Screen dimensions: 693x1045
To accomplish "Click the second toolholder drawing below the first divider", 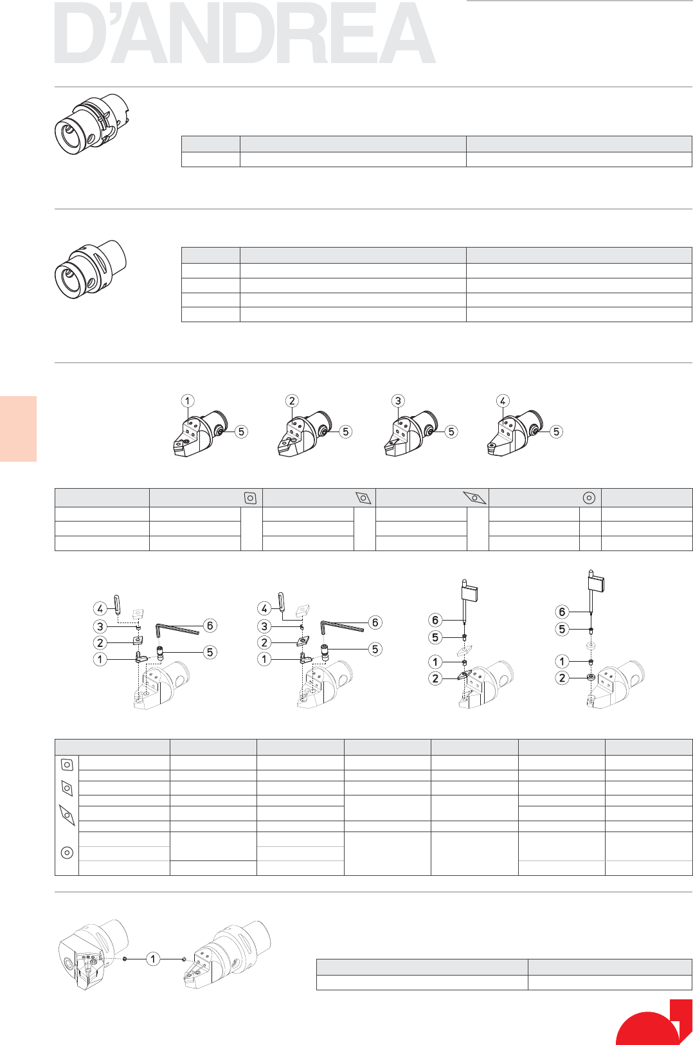I will coord(91,269).
